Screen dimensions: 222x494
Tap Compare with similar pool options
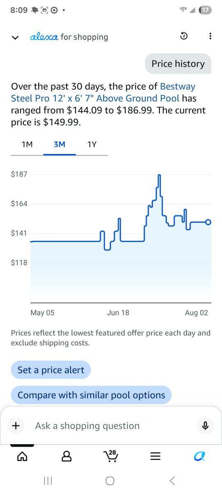point(91,395)
